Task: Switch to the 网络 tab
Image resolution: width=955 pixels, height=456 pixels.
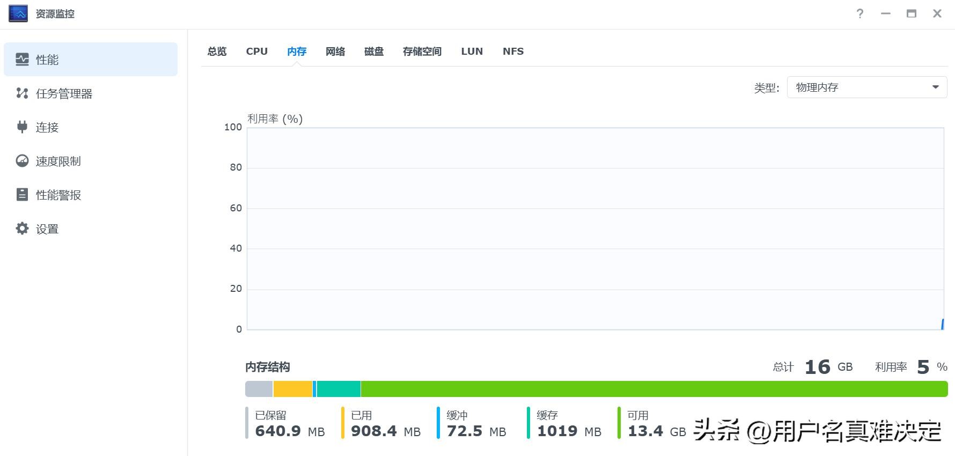Action: [x=335, y=52]
